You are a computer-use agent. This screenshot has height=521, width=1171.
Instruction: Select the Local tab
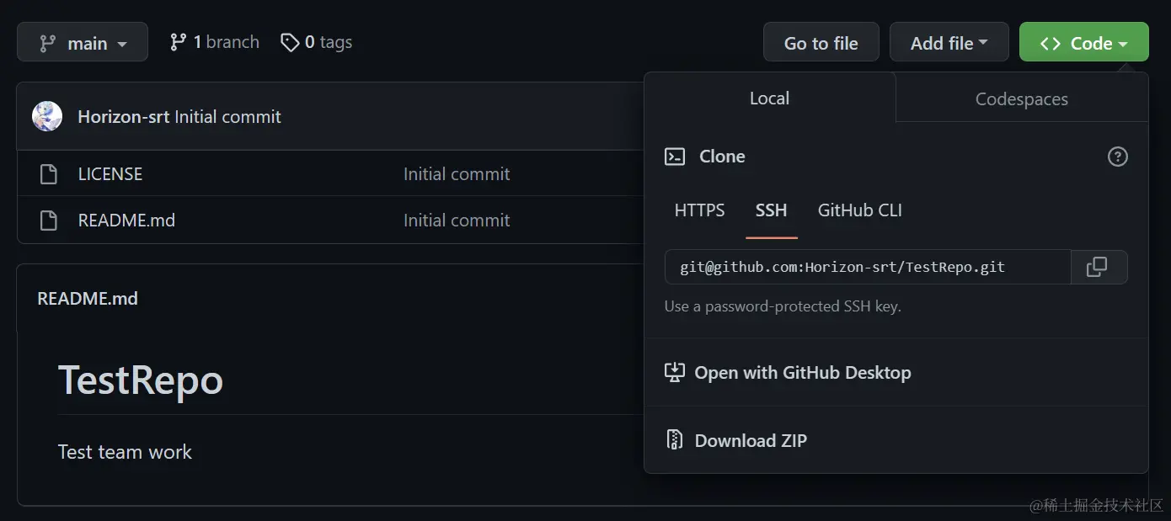coord(769,98)
